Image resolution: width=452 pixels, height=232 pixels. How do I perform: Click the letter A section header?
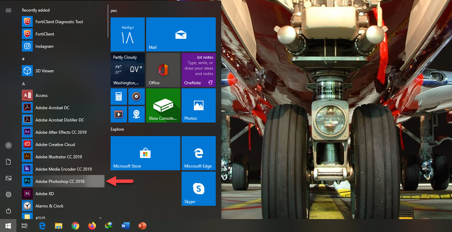24,84
